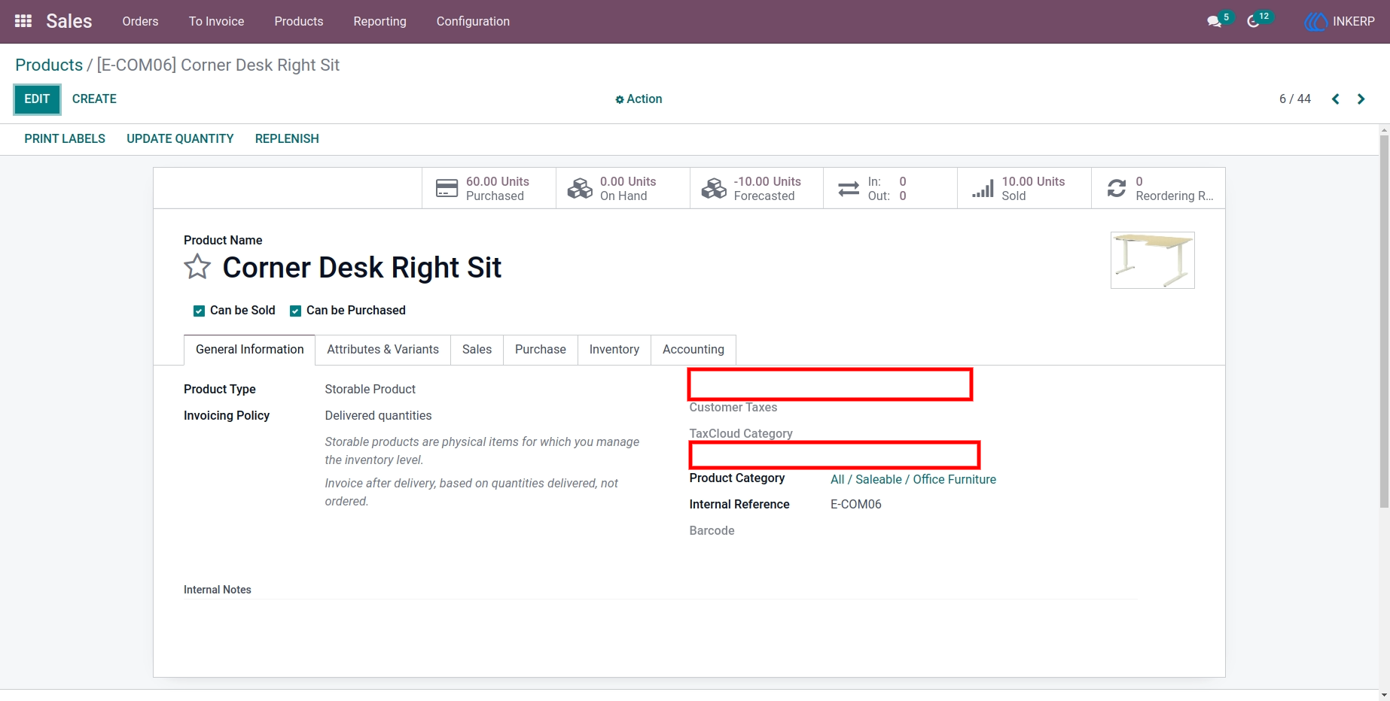Screen dimensions: 1390x701
Task: Switch to General Information tab
Action: [x=249, y=350]
